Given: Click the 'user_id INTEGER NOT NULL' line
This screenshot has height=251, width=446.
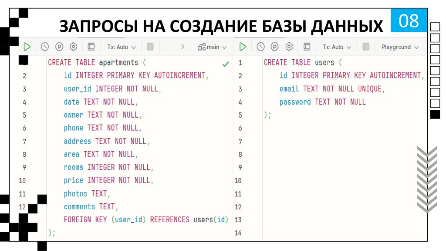Looking at the screenshot, I should coord(113,89).
